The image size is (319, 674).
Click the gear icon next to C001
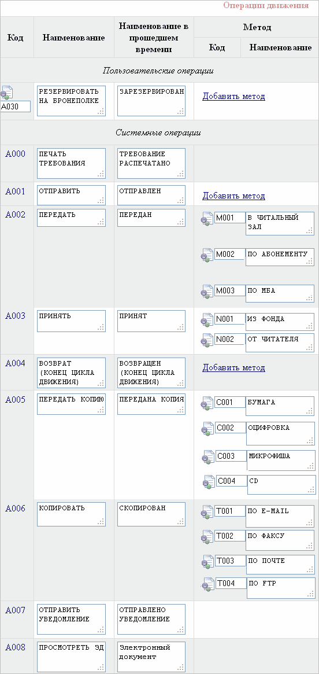coord(207,404)
